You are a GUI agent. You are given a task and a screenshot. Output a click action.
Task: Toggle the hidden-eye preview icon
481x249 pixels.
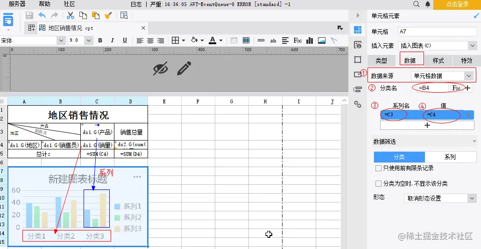161,68
